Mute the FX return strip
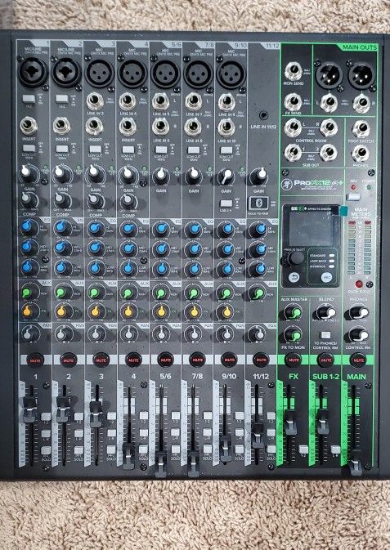390x550 pixels. click(294, 360)
